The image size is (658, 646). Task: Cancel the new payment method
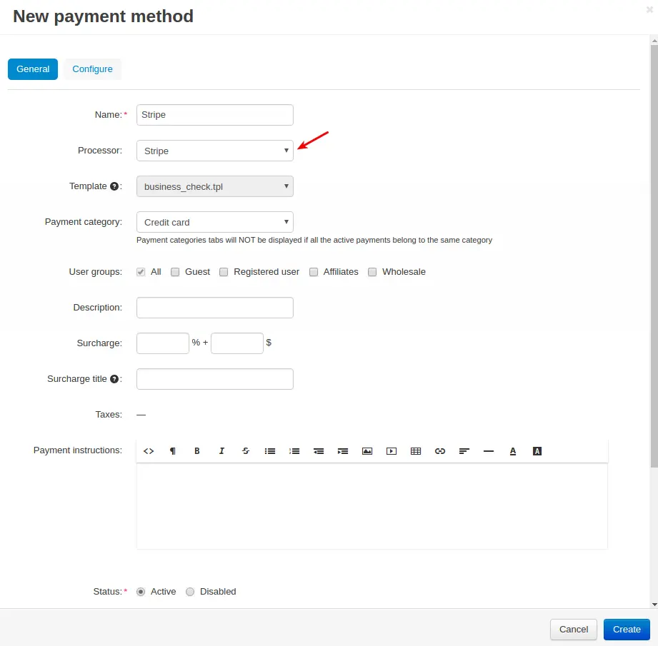(574, 629)
